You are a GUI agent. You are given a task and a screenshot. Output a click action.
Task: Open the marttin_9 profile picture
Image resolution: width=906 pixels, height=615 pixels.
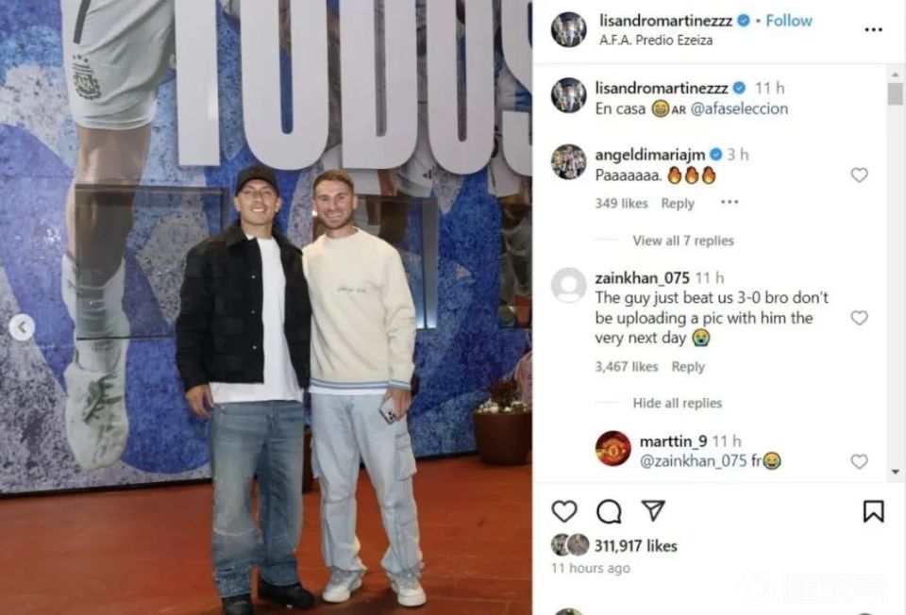(613, 448)
